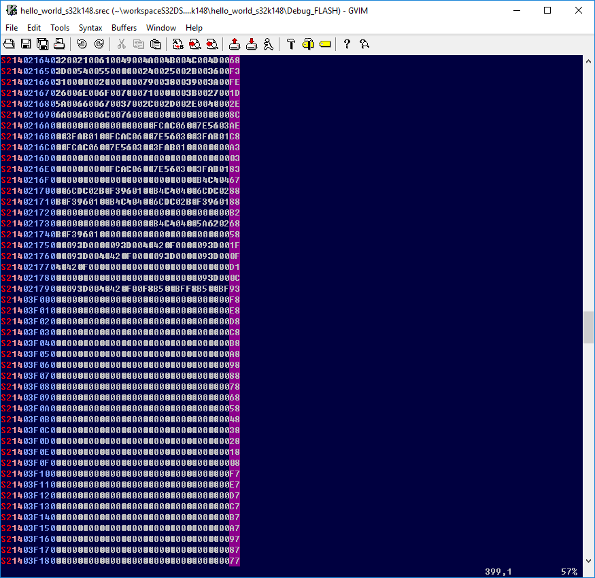Place cursor on line starting S21403F0F0
The image size is (595, 578).
pyautogui.click(x=120, y=463)
